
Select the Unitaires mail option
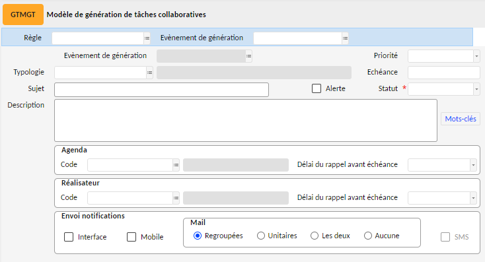261,236
